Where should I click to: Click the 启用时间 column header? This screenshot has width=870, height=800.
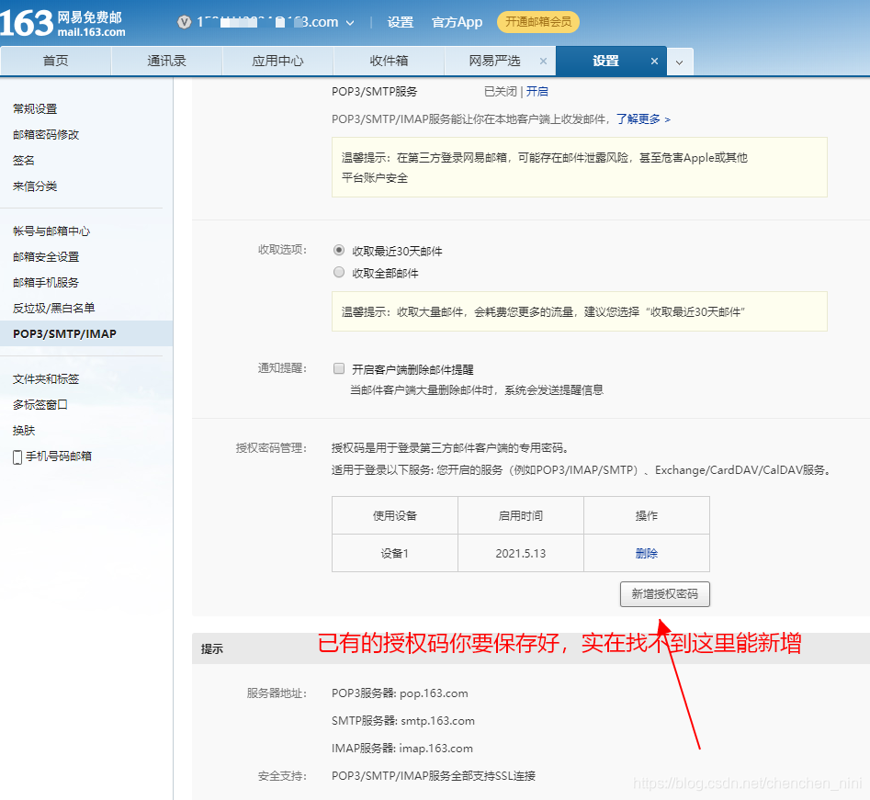pyautogui.click(x=521, y=515)
